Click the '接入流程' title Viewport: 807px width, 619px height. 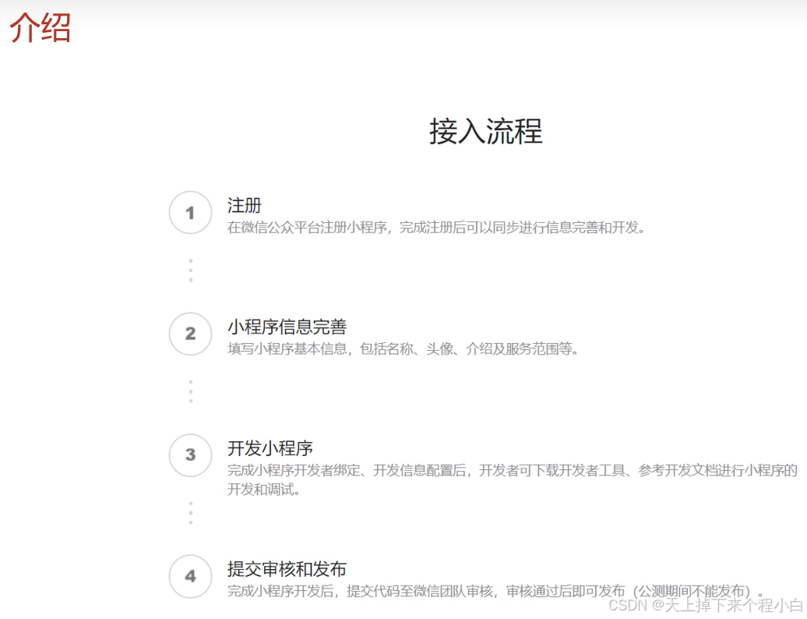click(486, 131)
